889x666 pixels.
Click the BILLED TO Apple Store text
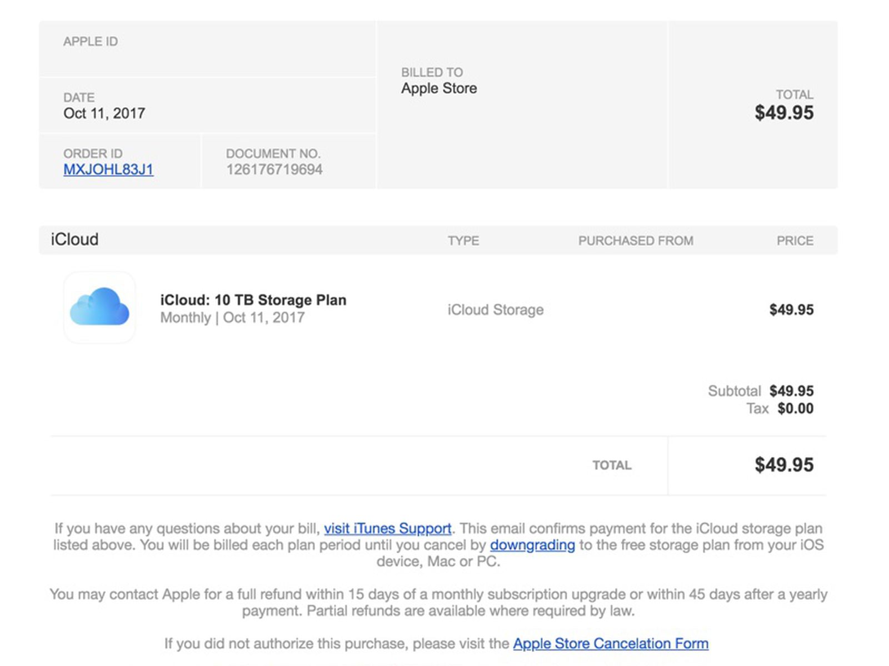(x=438, y=88)
